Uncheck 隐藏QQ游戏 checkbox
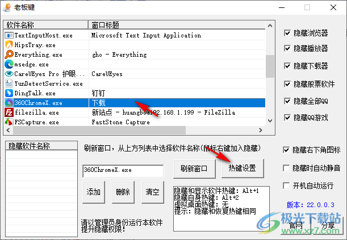The image size is (347, 240). point(287,117)
